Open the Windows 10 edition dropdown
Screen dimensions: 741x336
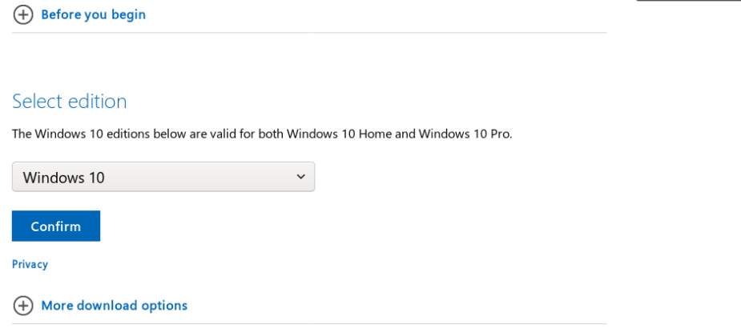pyautogui.click(x=163, y=177)
